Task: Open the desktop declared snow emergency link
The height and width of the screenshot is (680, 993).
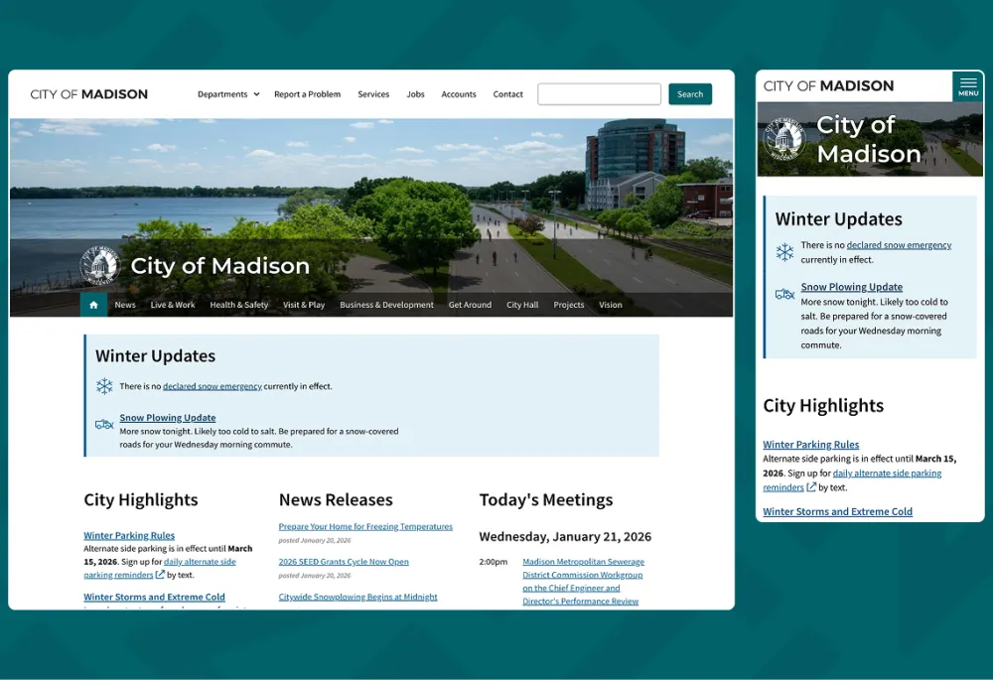Action: coord(213,386)
